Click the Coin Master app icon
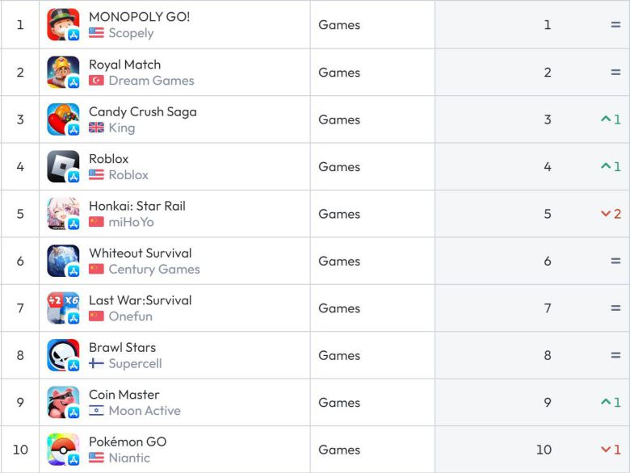This screenshot has height=473, width=630. pyautogui.click(x=63, y=403)
